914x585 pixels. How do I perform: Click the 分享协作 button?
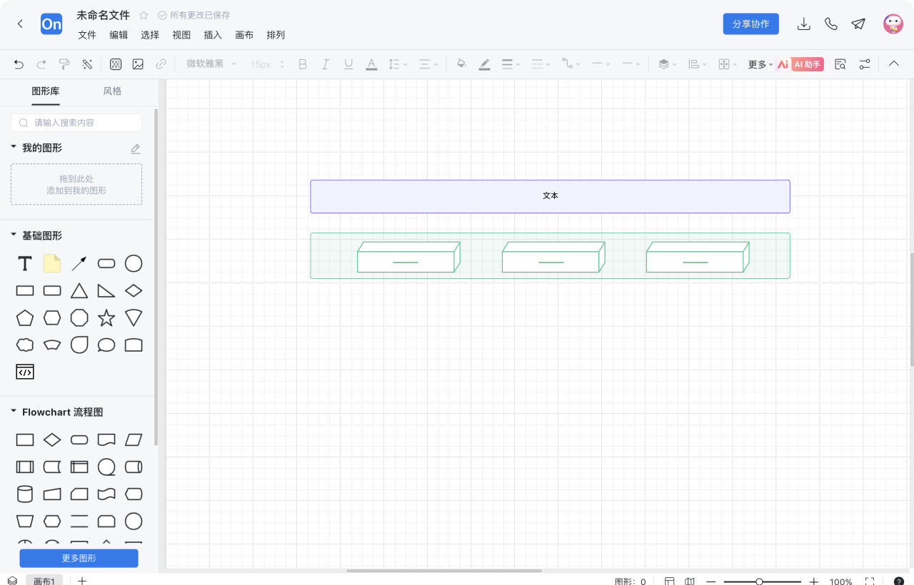point(750,24)
